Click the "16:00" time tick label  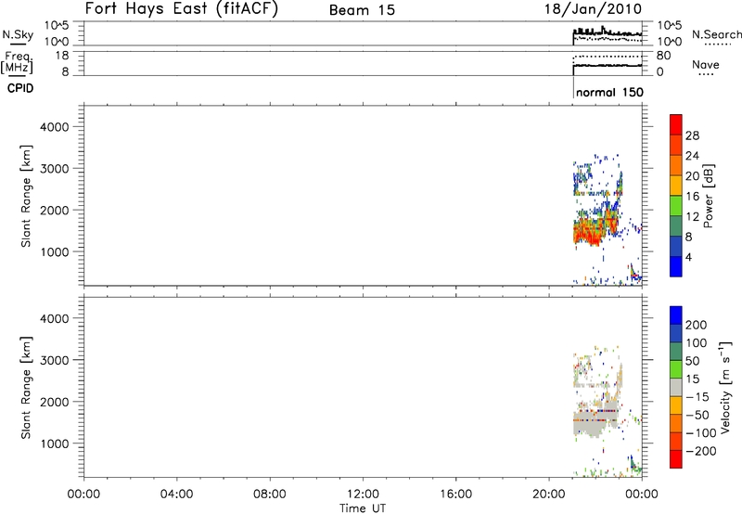click(455, 495)
